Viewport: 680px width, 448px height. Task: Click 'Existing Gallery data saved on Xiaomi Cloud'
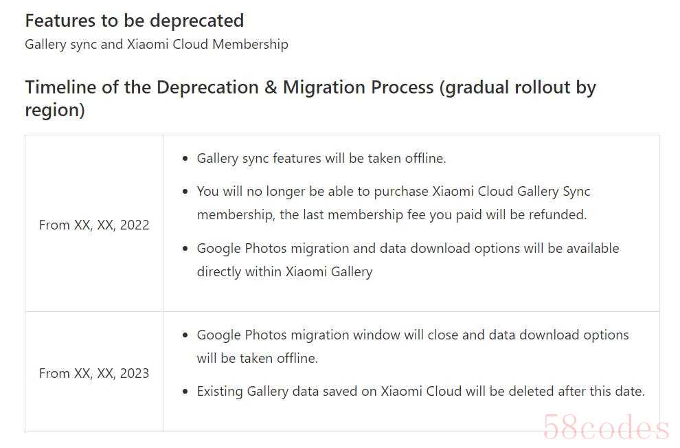tap(420, 391)
